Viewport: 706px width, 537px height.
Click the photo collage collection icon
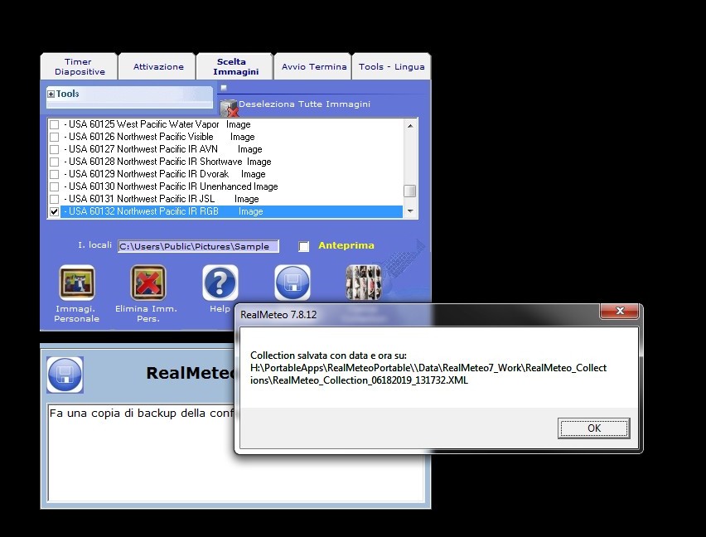[x=363, y=283]
